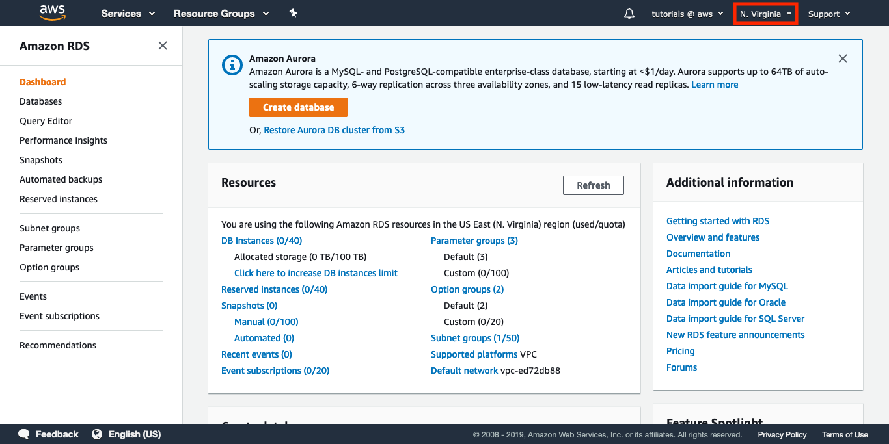Close the Amazon RDS sidebar panel
This screenshot has height=444, width=889.
coord(163,46)
